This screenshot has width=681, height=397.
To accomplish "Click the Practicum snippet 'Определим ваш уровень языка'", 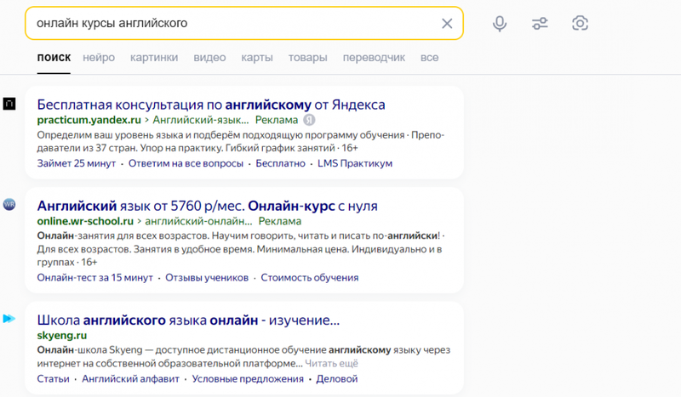I will (241, 141).
